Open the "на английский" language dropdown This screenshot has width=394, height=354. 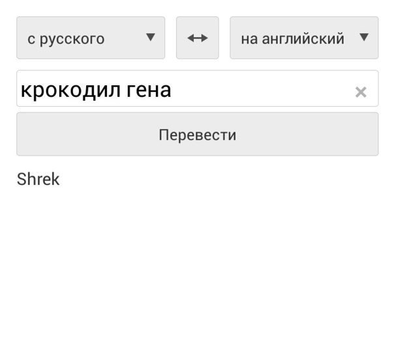point(304,38)
